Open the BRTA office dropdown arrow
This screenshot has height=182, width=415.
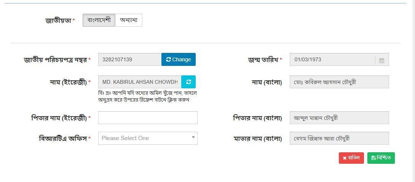coord(193,137)
